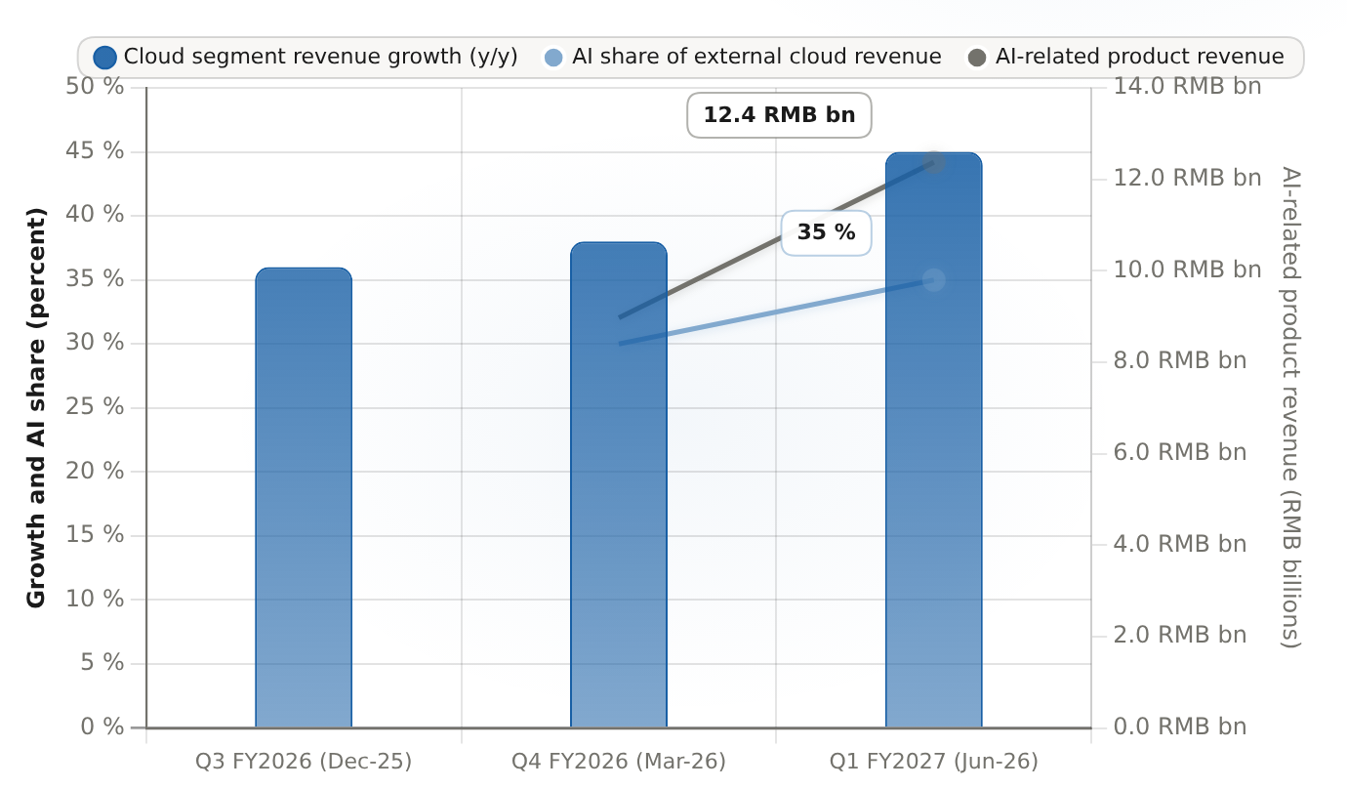Toggle the Cloud segment revenue growth legend item
The width and height of the screenshot is (1347, 789).
tap(306, 58)
